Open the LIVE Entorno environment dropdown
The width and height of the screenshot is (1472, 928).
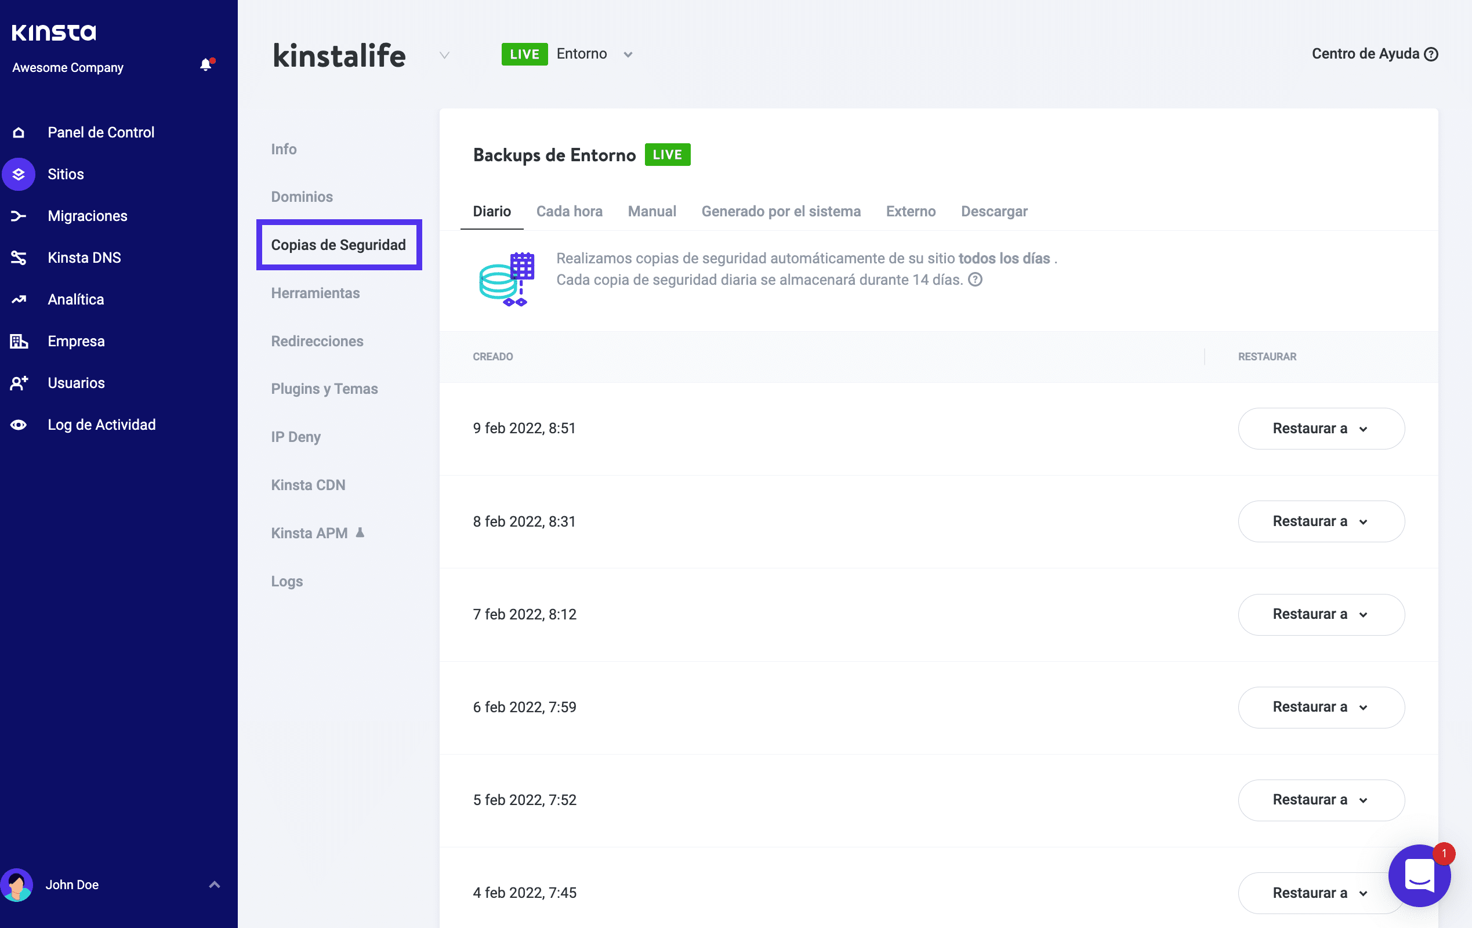[628, 55]
